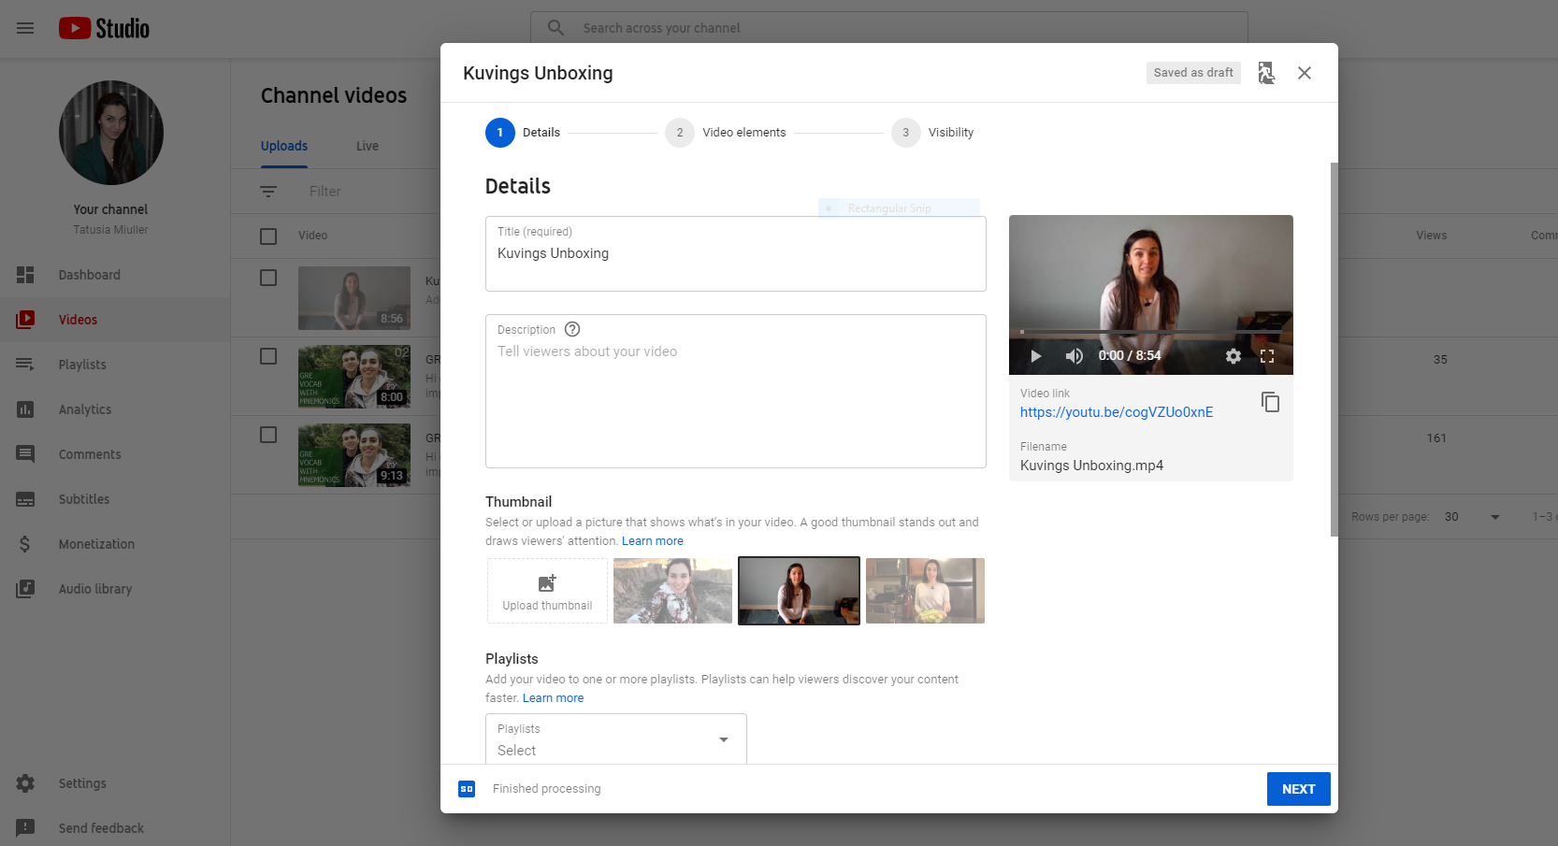Close the Kuvings Unboxing dialog
Viewport: 1558px width, 846px height.
click(1305, 73)
